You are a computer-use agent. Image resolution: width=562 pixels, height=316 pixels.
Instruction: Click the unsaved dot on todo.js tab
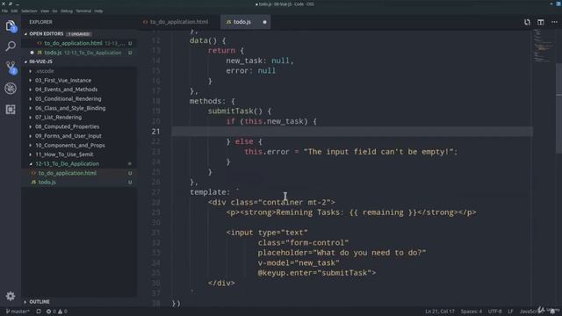coord(264,22)
